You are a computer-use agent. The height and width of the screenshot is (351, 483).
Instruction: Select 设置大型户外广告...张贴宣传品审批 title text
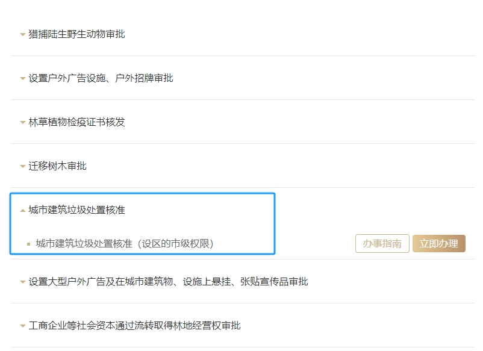click(x=168, y=282)
